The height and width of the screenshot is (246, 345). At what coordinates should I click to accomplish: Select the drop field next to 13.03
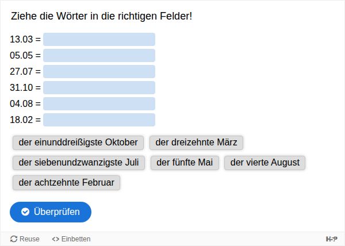coord(99,40)
